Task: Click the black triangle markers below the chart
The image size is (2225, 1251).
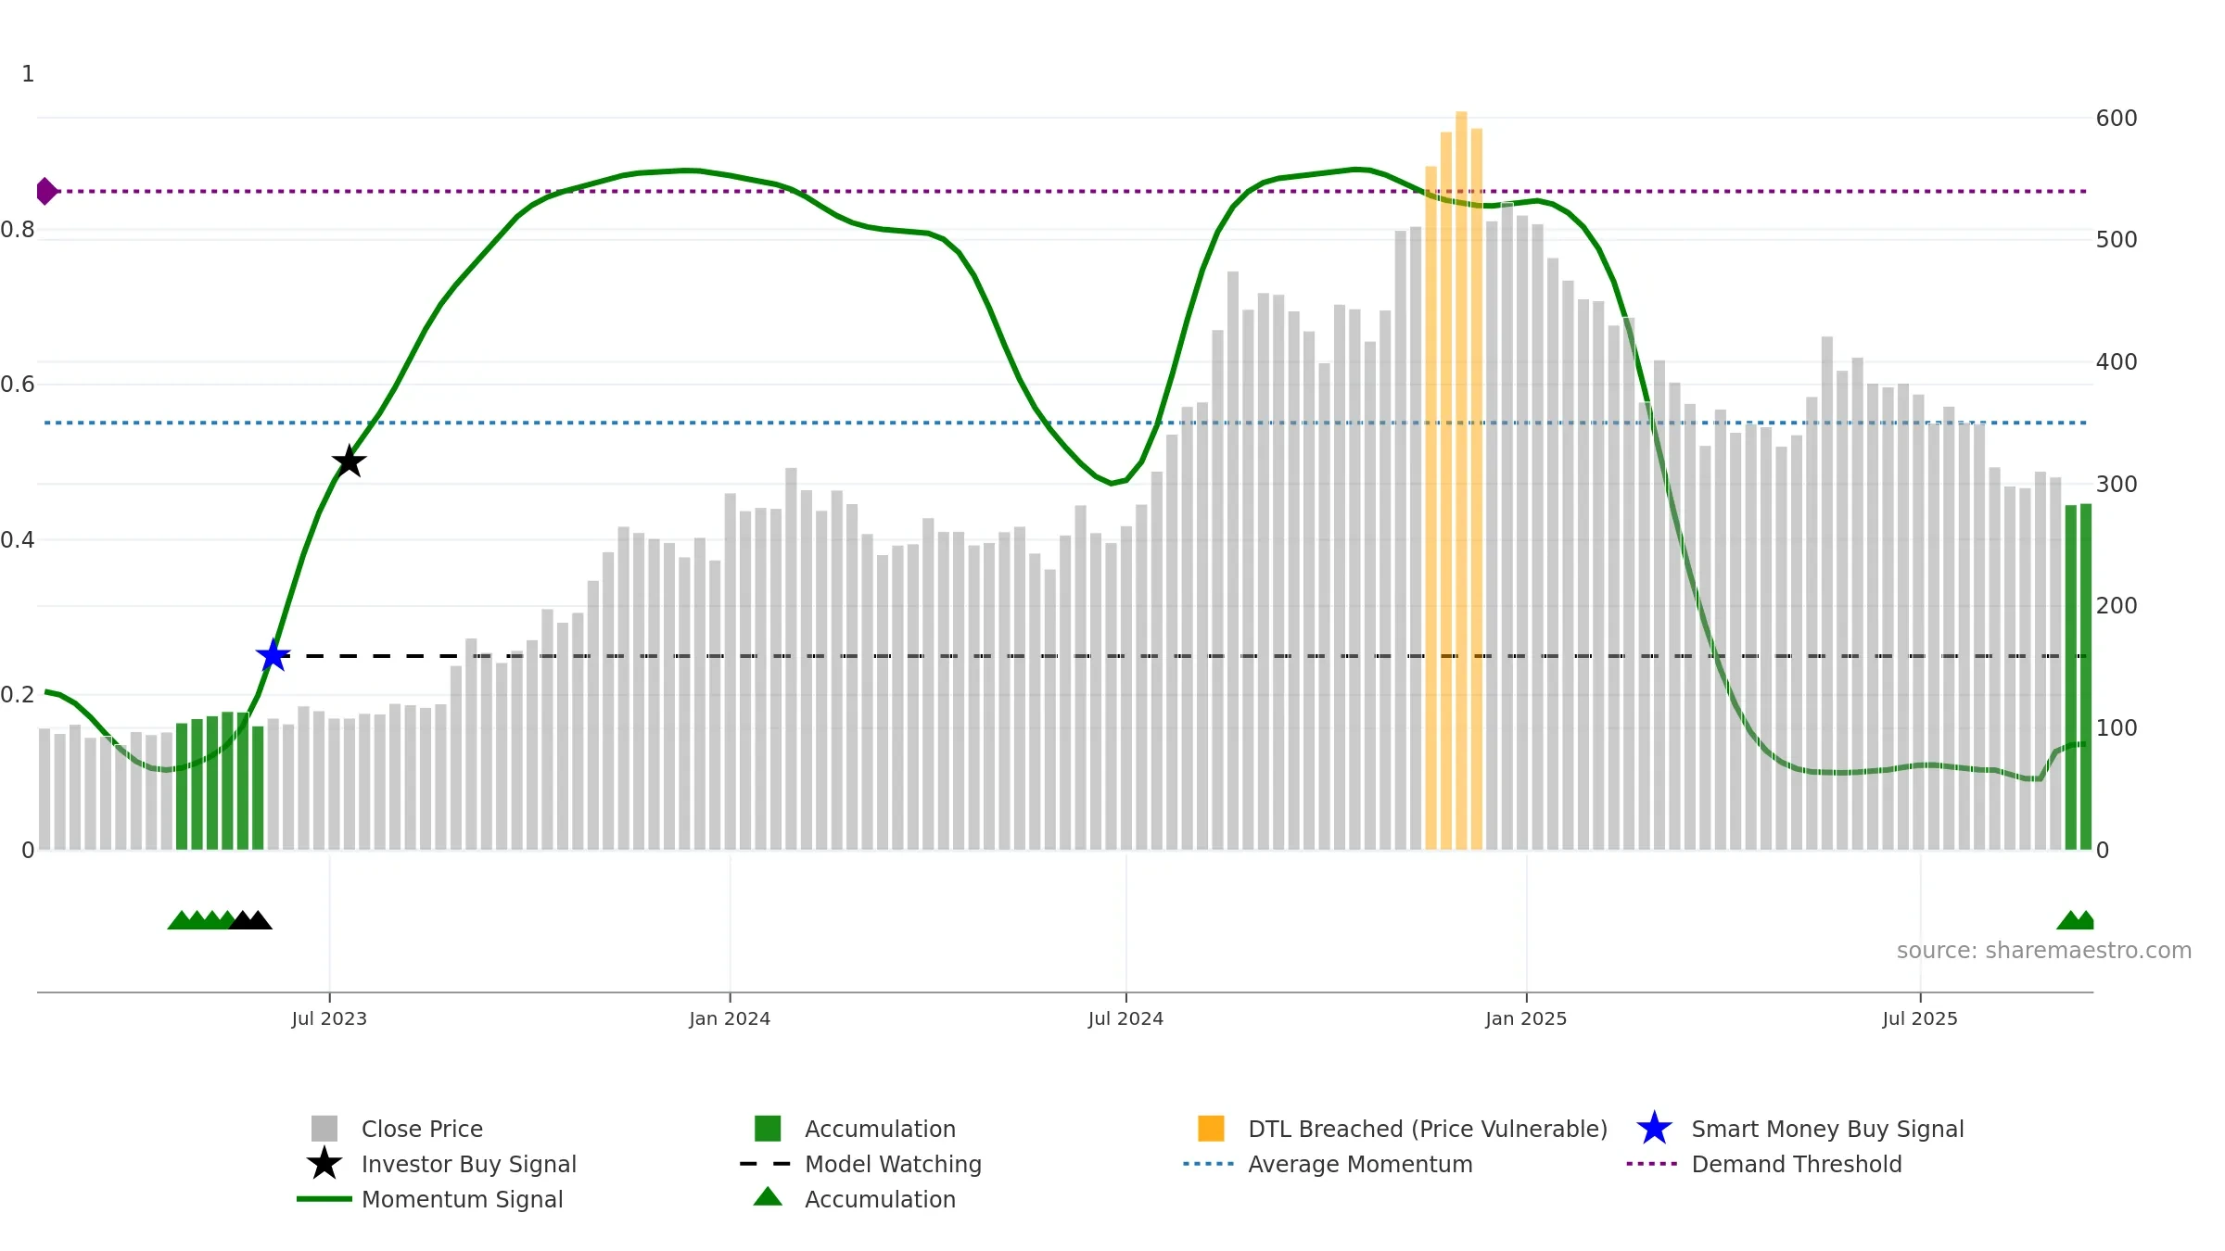Action: [x=250, y=920]
